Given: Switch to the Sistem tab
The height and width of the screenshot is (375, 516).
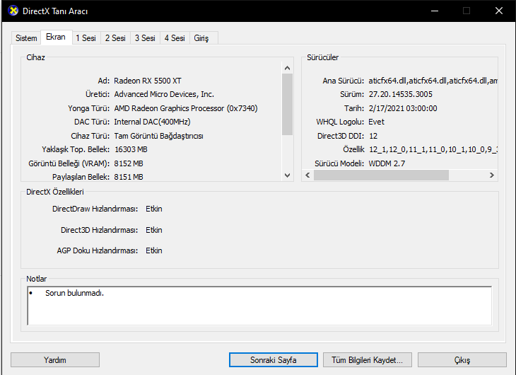Looking at the screenshot, I should [26, 38].
